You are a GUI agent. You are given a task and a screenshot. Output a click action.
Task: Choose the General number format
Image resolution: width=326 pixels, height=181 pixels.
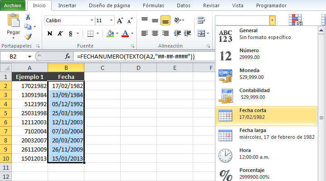(x=267, y=36)
